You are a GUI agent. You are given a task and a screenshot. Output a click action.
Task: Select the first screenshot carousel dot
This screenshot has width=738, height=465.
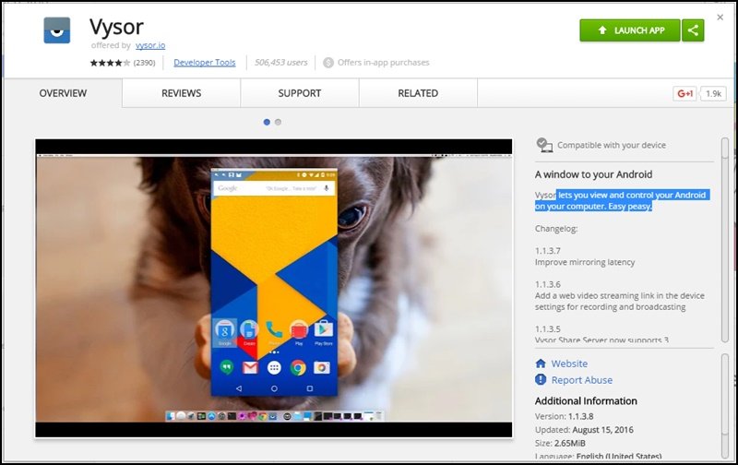[x=267, y=122]
